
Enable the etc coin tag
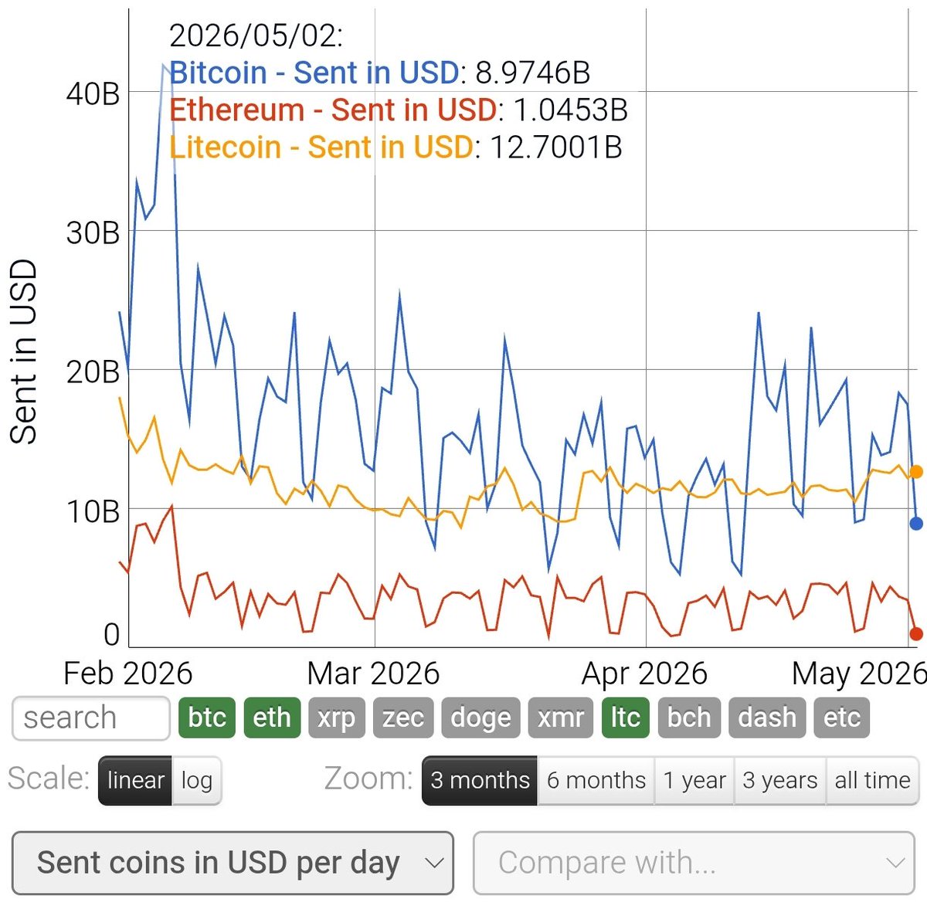(842, 718)
